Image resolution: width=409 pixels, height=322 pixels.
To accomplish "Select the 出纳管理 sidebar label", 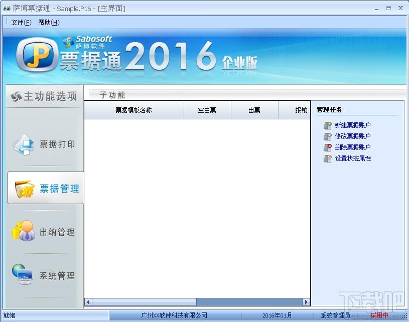I will (57, 232).
